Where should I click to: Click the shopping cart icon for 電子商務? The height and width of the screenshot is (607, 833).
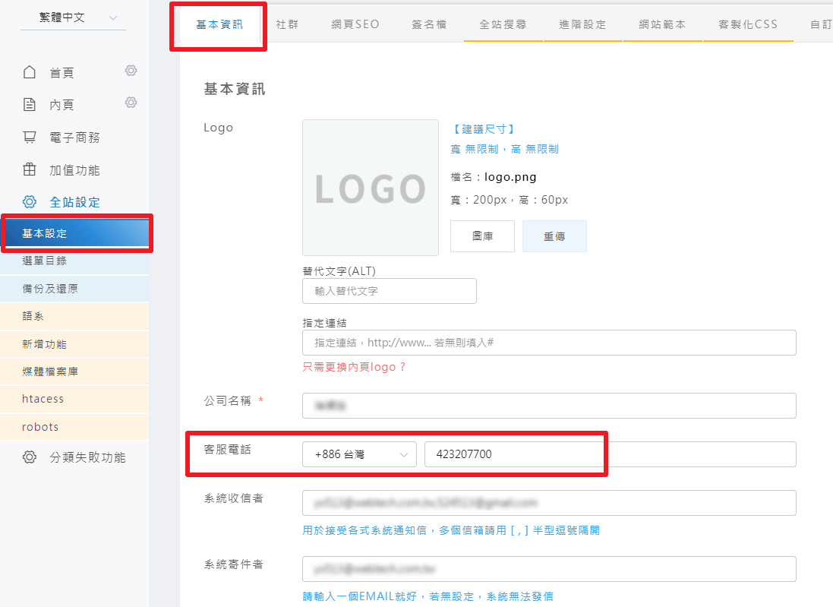coord(30,138)
